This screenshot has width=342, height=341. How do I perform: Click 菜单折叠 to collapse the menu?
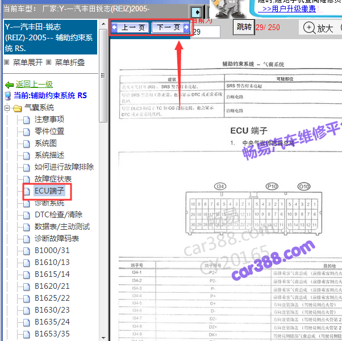coord(69,62)
